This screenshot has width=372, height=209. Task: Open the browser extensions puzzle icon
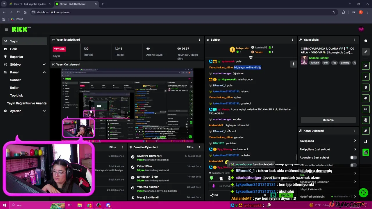tap(344, 12)
